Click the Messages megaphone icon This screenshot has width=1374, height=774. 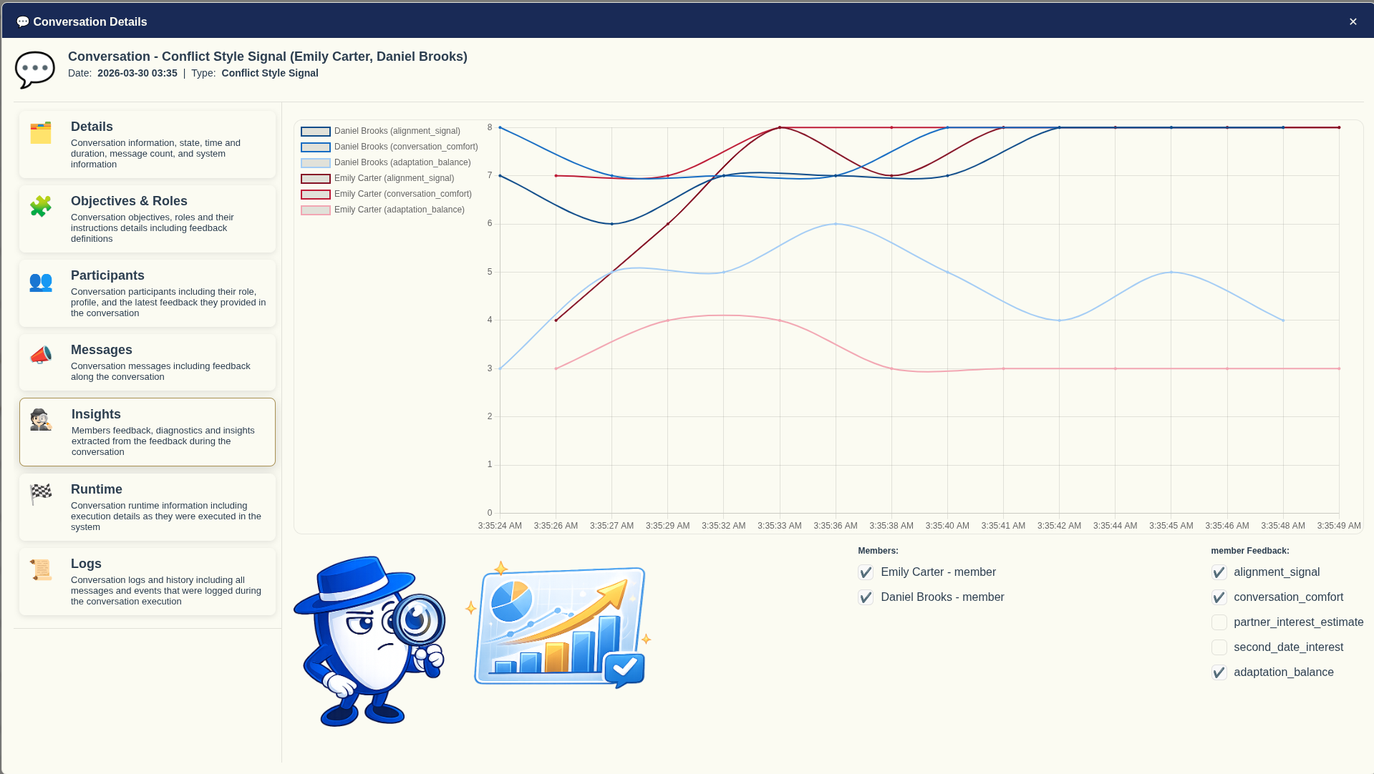(41, 356)
